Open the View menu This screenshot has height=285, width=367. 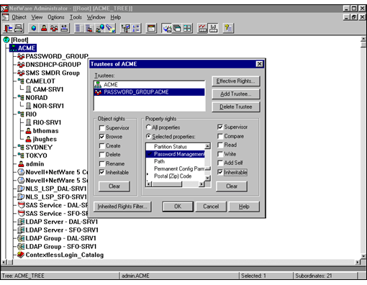click(x=37, y=17)
